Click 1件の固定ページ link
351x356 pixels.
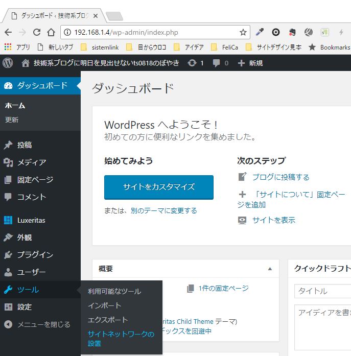point(223,288)
